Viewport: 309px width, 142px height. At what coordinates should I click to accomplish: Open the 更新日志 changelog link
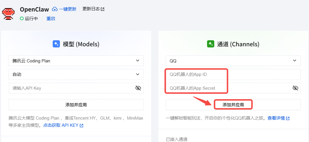91,9
